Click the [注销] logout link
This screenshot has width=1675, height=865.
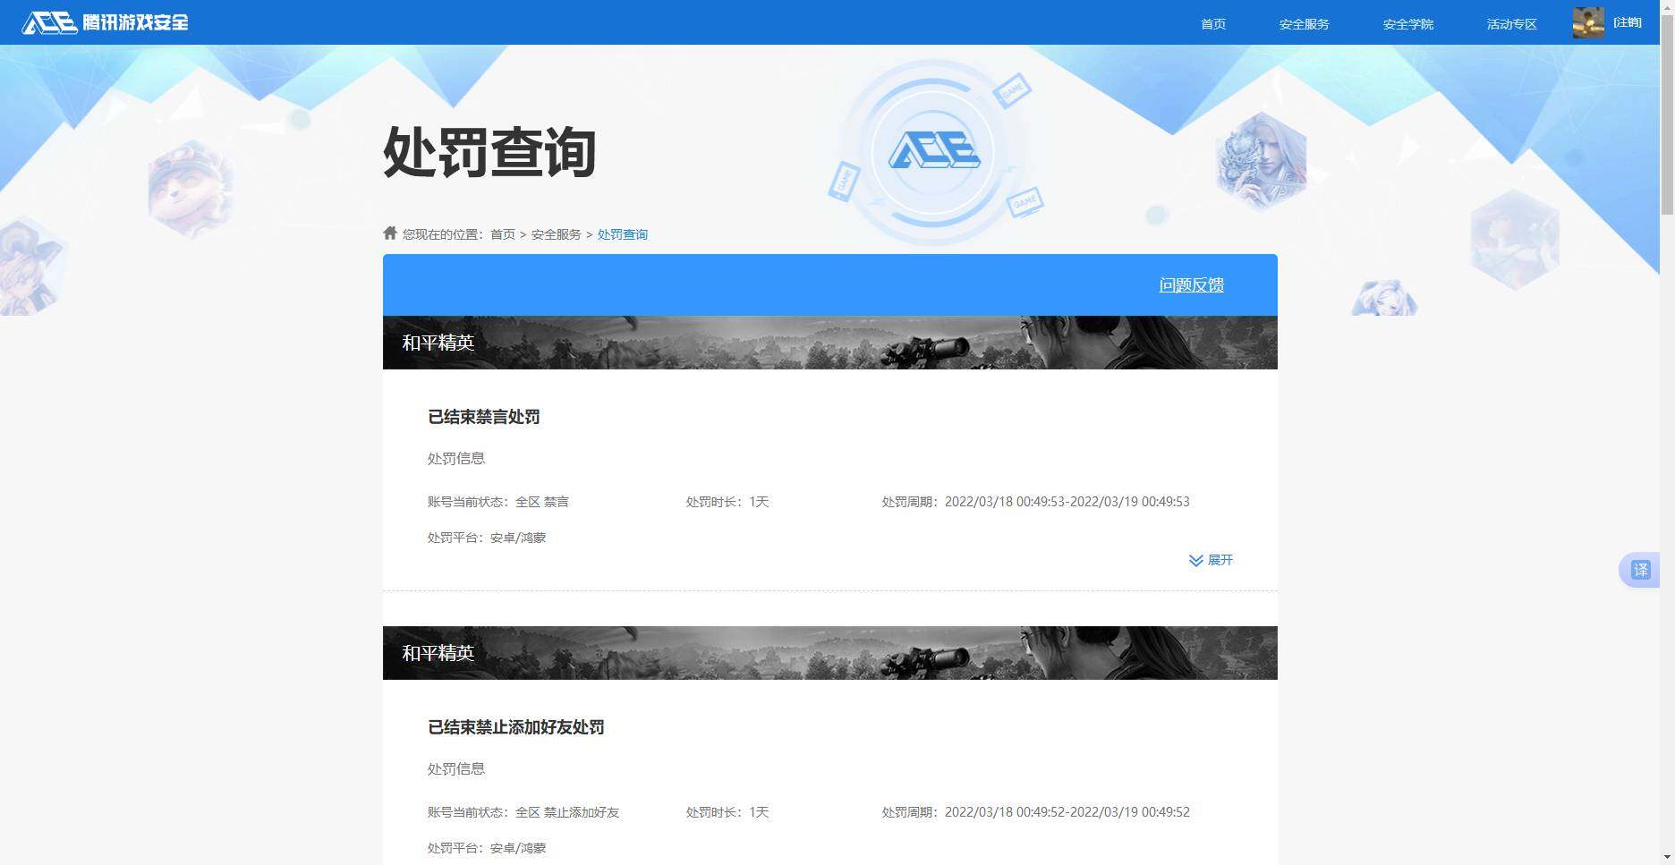(1627, 21)
